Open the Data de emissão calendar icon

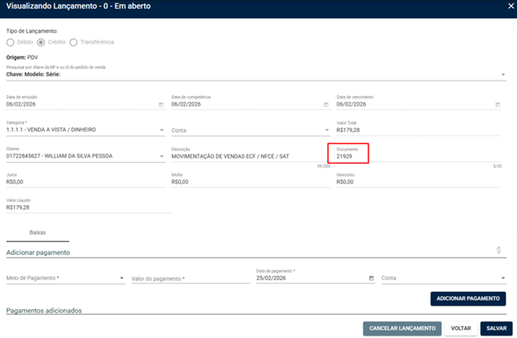[x=161, y=105]
